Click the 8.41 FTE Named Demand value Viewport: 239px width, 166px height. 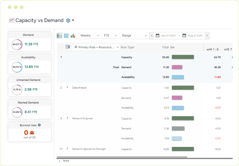(31, 112)
